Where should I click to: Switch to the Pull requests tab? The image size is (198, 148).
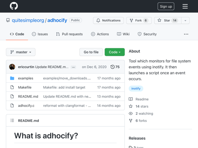(69, 34)
